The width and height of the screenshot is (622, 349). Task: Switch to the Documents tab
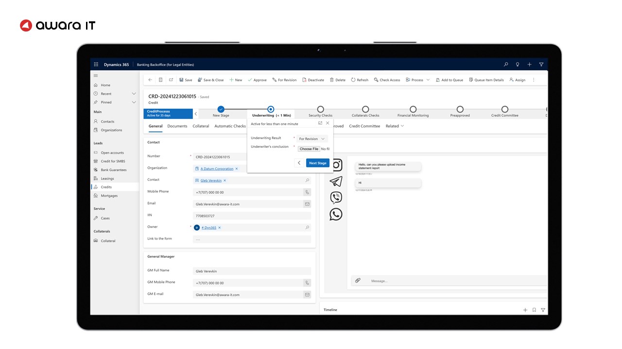177,126
